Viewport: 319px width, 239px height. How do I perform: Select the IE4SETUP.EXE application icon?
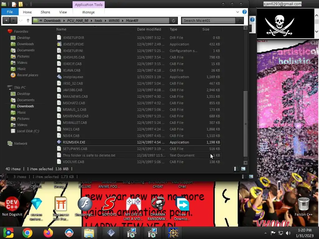pyautogui.click(x=59, y=44)
